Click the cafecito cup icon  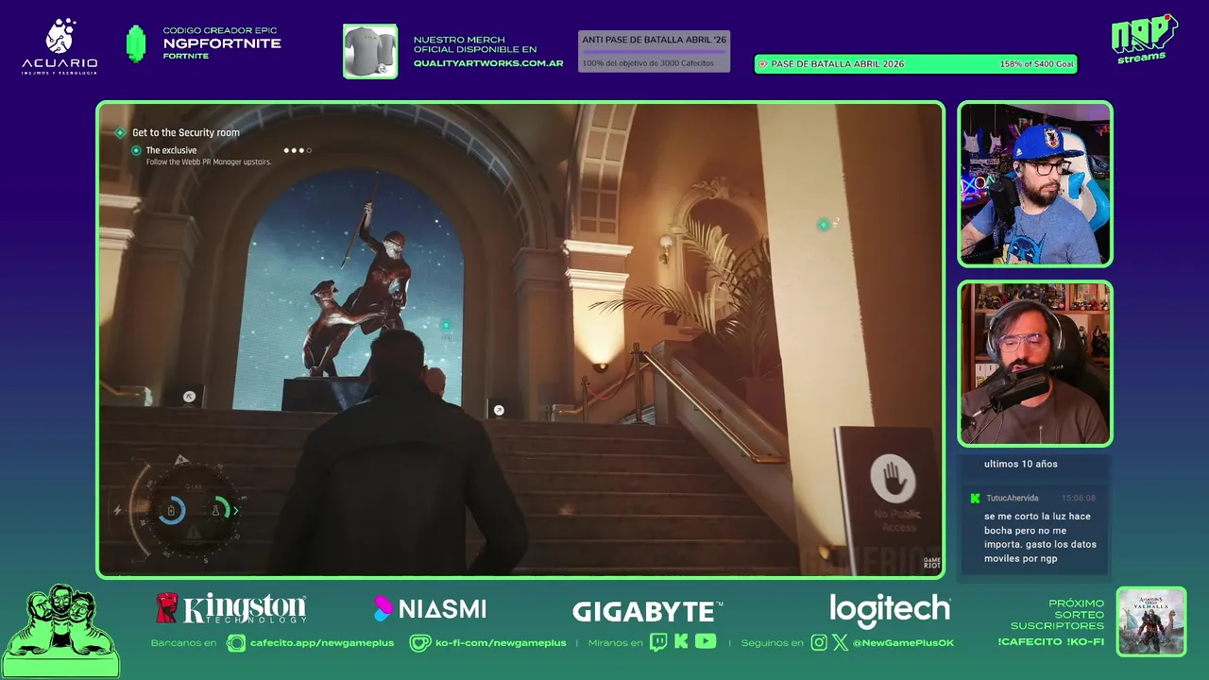[x=236, y=643]
